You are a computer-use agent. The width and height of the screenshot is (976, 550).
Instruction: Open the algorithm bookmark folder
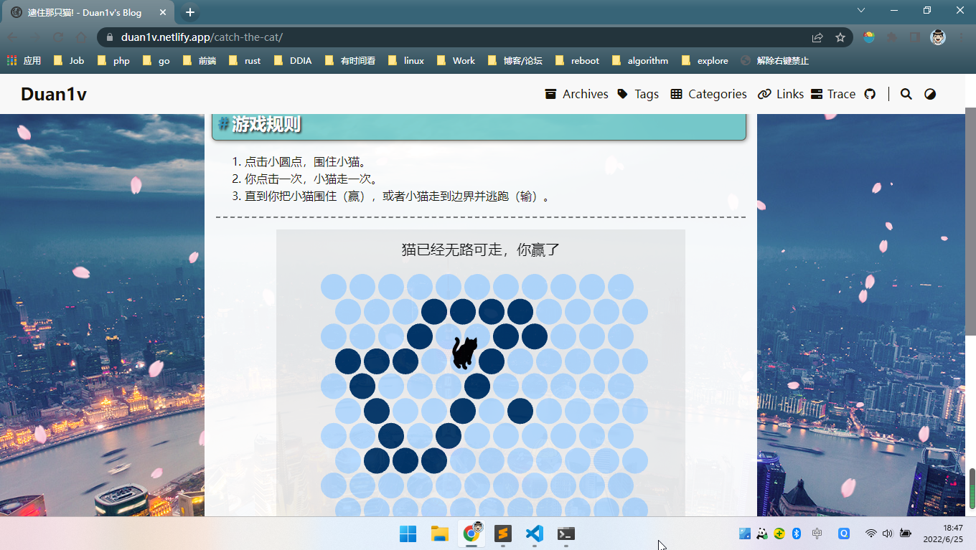(639, 61)
